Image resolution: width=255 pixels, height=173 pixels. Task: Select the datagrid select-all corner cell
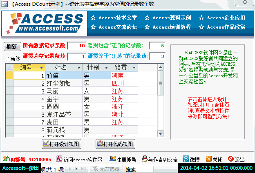coord(9,67)
